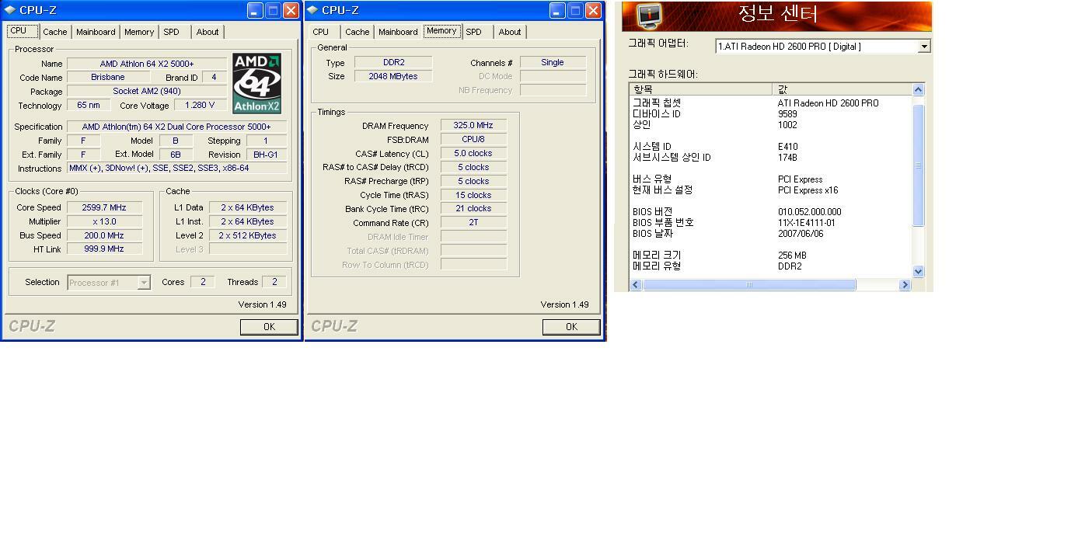Image resolution: width=1071 pixels, height=560 pixels.
Task: Select SPD tab in first CPU-Z window
Action: tap(171, 32)
